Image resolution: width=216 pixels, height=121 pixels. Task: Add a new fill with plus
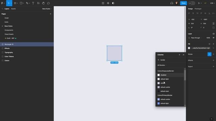point(213,44)
